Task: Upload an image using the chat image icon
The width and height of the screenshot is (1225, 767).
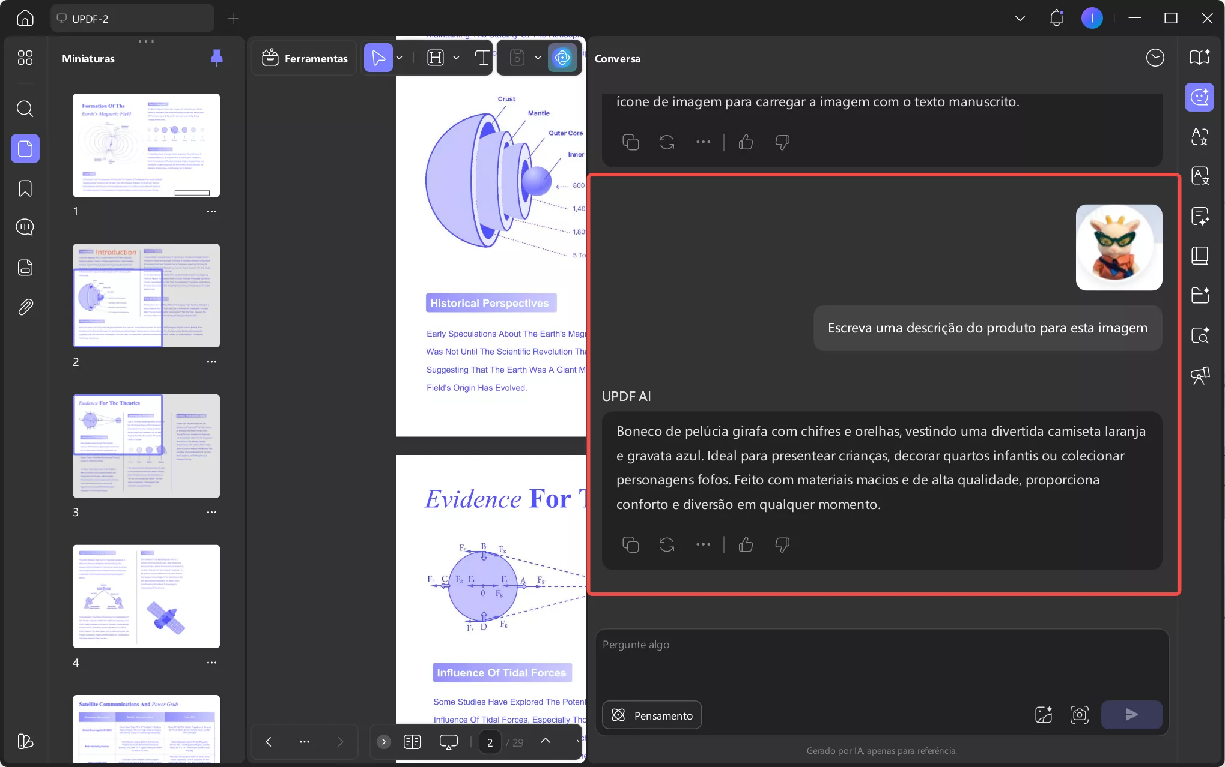Action: 1044,715
